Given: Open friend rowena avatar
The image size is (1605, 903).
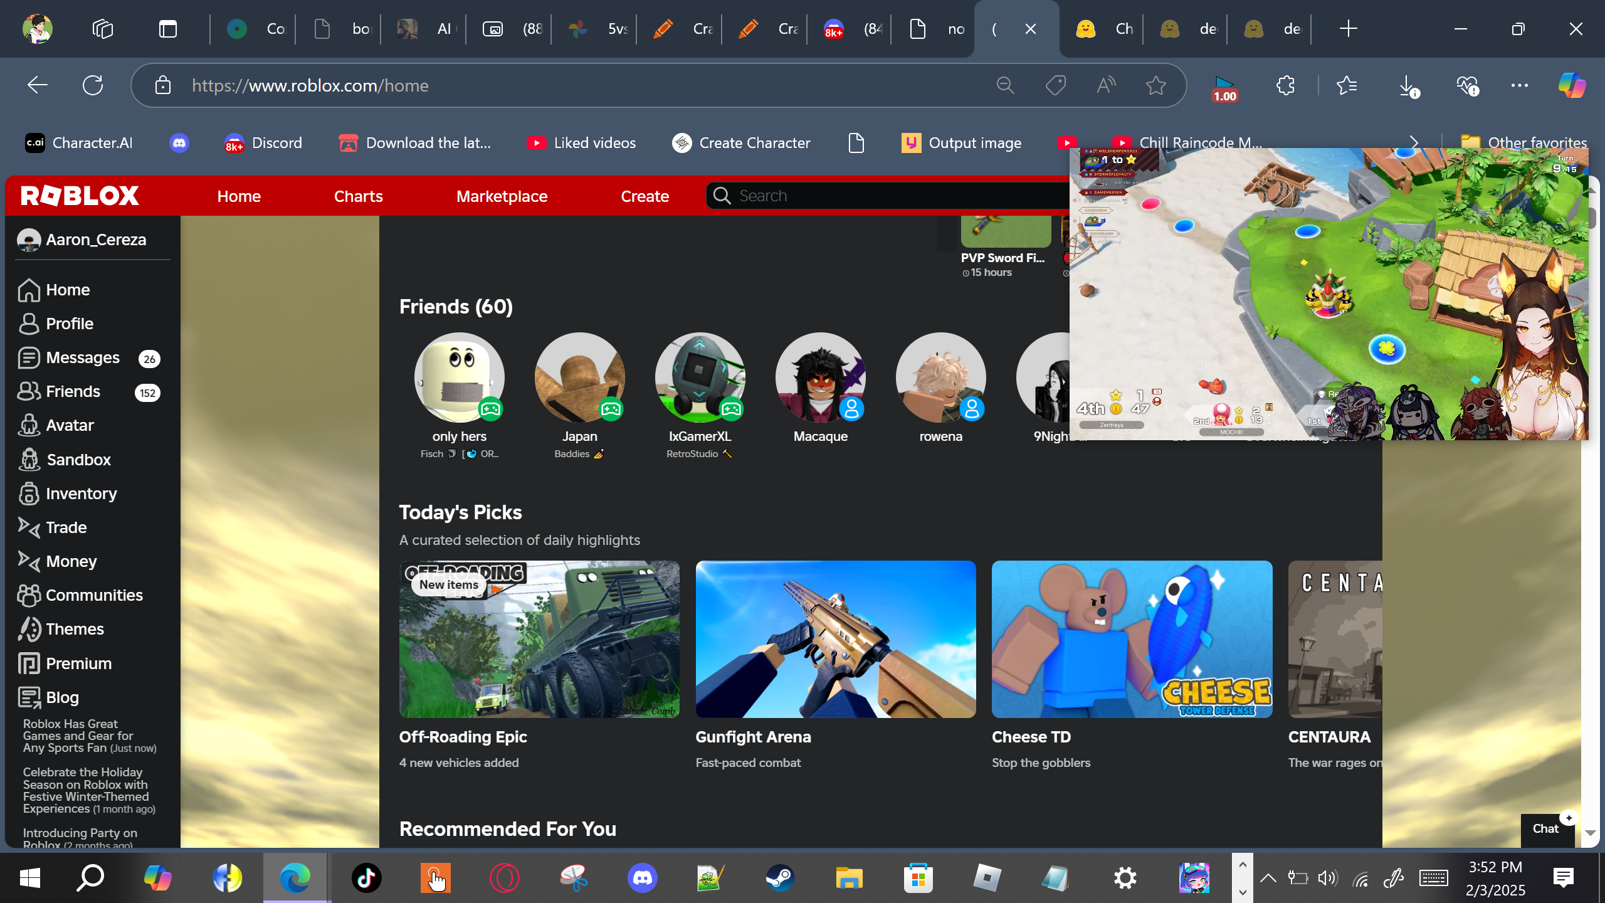Looking at the screenshot, I should [941, 378].
